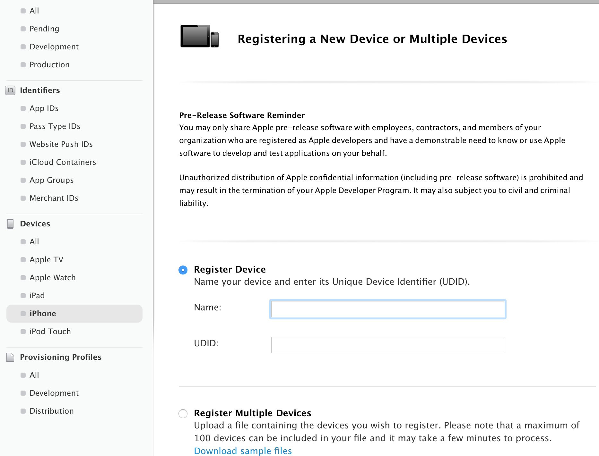Open Website Push IDs
599x456 pixels.
click(61, 144)
